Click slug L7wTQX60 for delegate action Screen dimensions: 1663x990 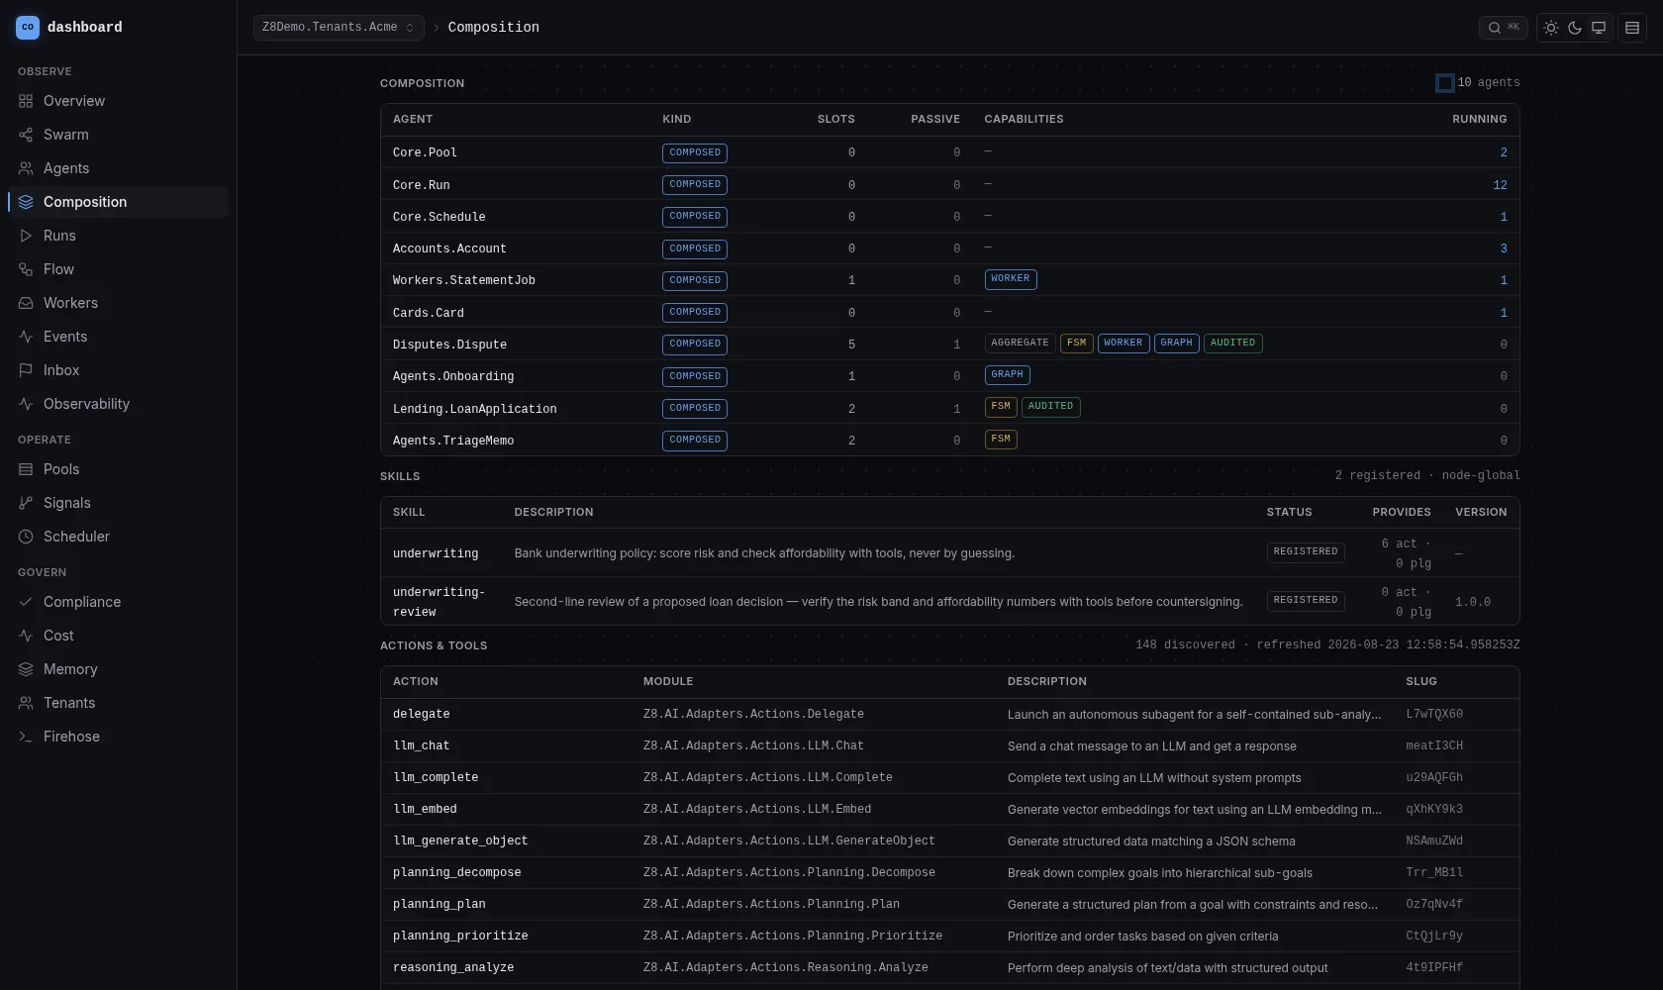[x=1434, y=715]
